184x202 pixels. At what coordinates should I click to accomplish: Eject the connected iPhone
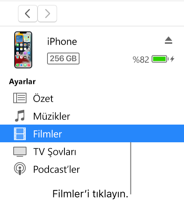coord(169,40)
